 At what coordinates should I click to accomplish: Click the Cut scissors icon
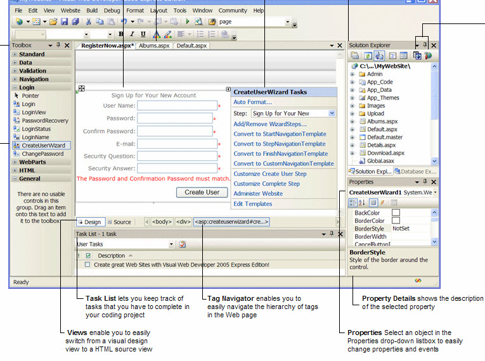pyautogui.click(x=89, y=22)
